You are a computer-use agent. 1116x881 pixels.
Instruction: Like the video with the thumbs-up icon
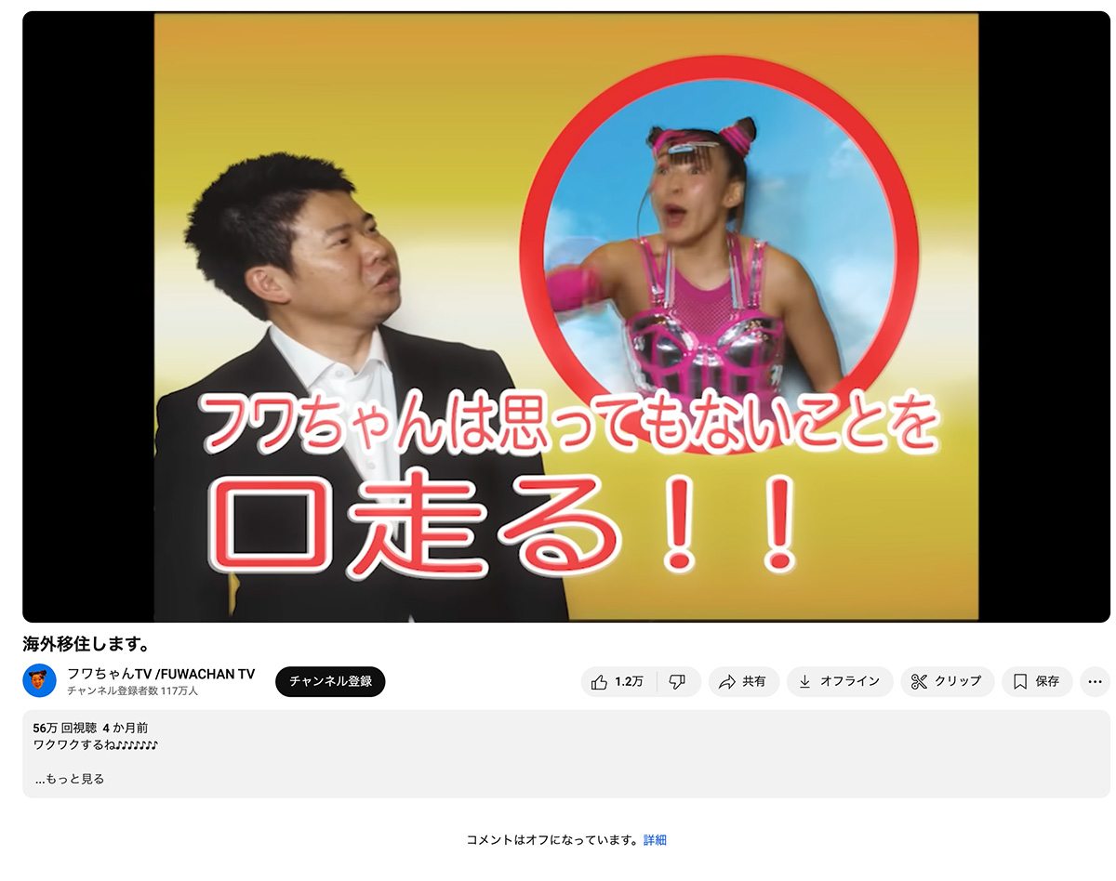[618, 681]
